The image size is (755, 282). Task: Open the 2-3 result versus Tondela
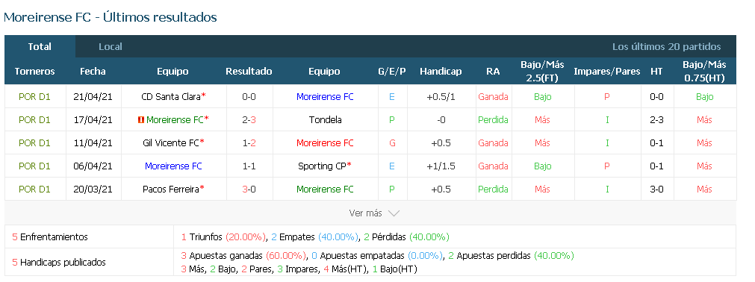249,120
